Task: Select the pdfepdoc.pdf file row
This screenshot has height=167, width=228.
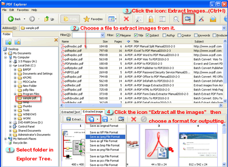Action: [141, 51]
